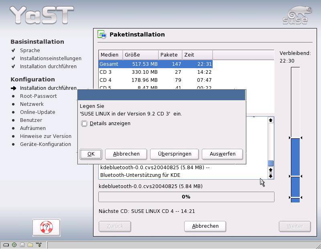The image size is (321, 249).
Task: Sort the table by the Medien column header
Action: coord(111,55)
